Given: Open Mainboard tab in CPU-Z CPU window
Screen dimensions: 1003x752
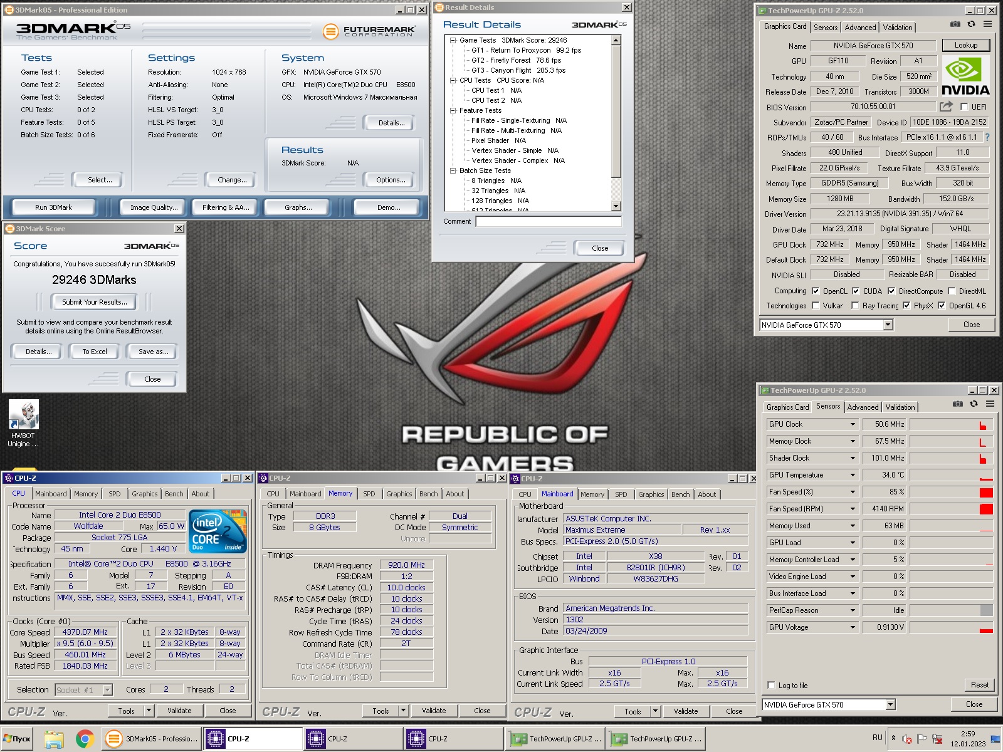Looking at the screenshot, I should click(51, 494).
